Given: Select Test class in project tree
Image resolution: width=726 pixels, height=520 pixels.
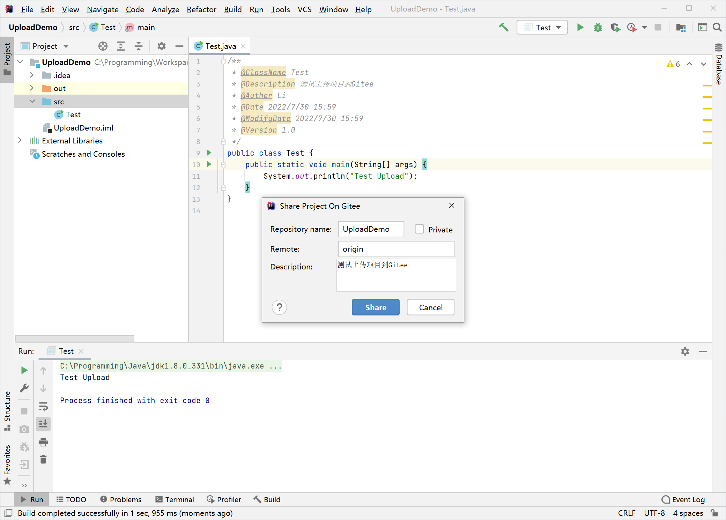Looking at the screenshot, I should pyautogui.click(x=73, y=114).
